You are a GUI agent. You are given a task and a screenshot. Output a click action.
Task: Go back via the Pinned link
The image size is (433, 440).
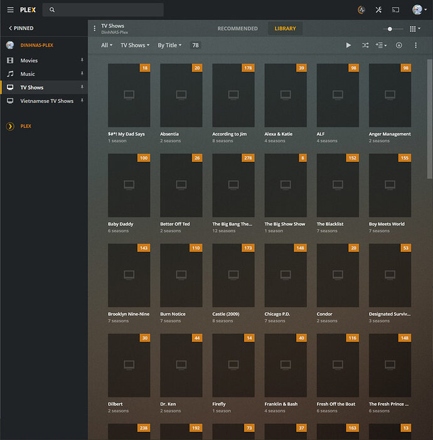click(21, 28)
